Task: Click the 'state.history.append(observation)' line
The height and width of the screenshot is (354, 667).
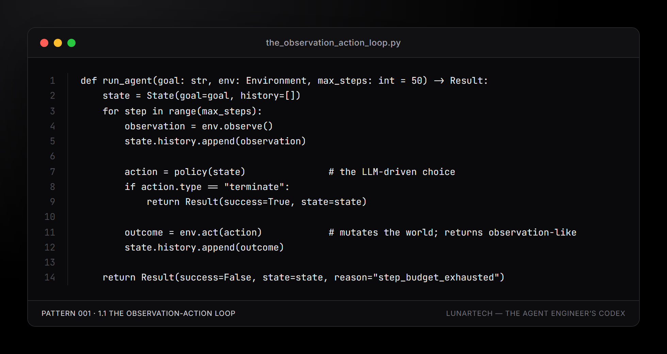Action: [215, 141]
